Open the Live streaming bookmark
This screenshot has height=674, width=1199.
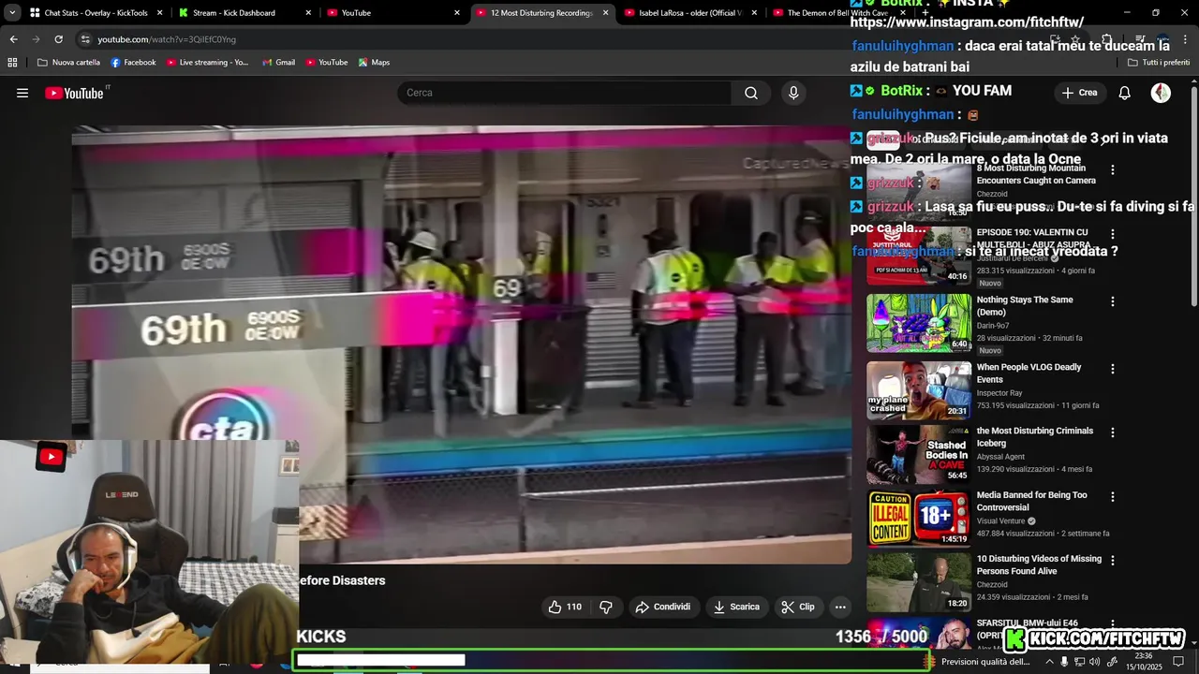[208, 63]
